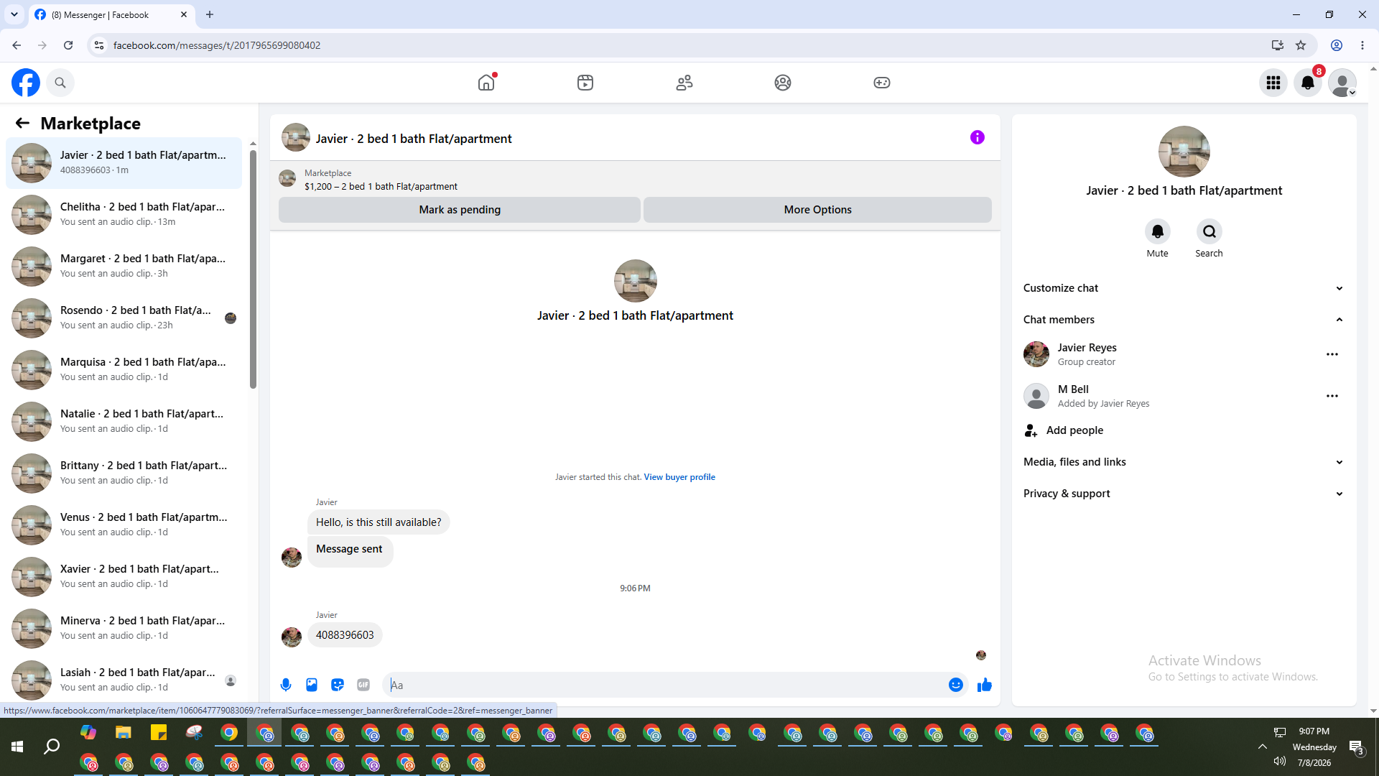Open member options for Javier Reyes

[1332, 354]
